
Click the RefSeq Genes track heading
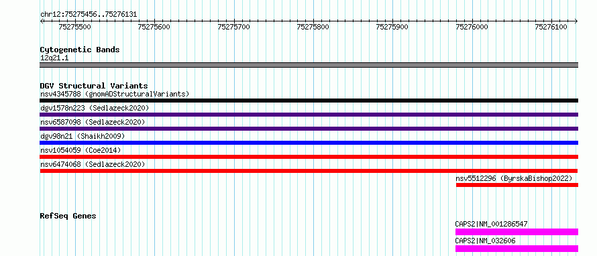tap(68, 216)
